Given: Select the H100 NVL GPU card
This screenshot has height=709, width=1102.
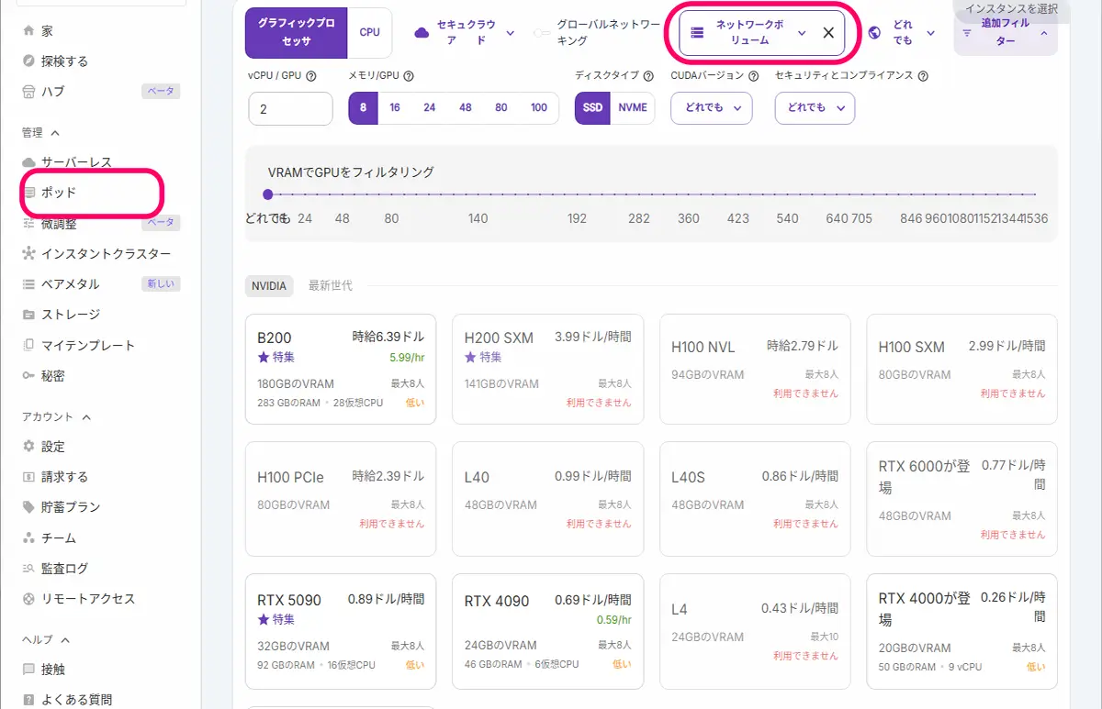Looking at the screenshot, I should click(755, 370).
